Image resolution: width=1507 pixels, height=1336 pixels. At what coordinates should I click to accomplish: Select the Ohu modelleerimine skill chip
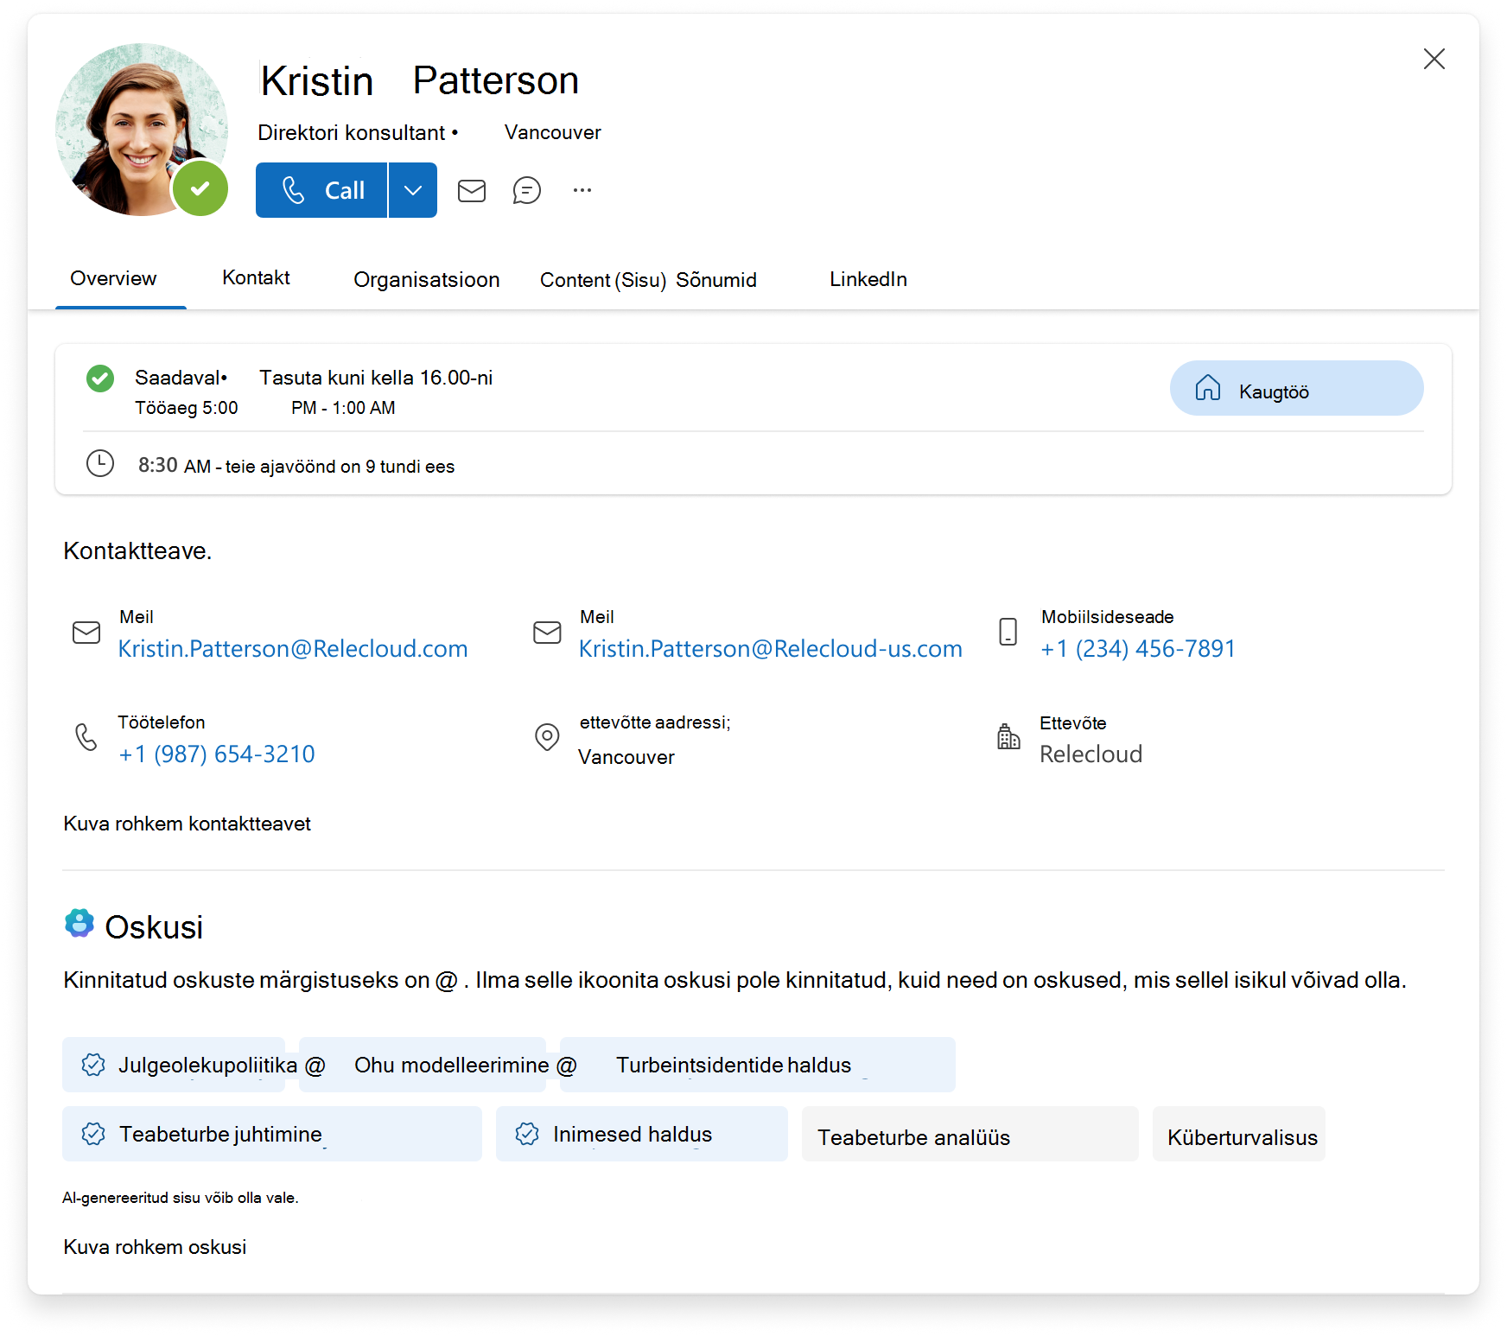tap(423, 1065)
